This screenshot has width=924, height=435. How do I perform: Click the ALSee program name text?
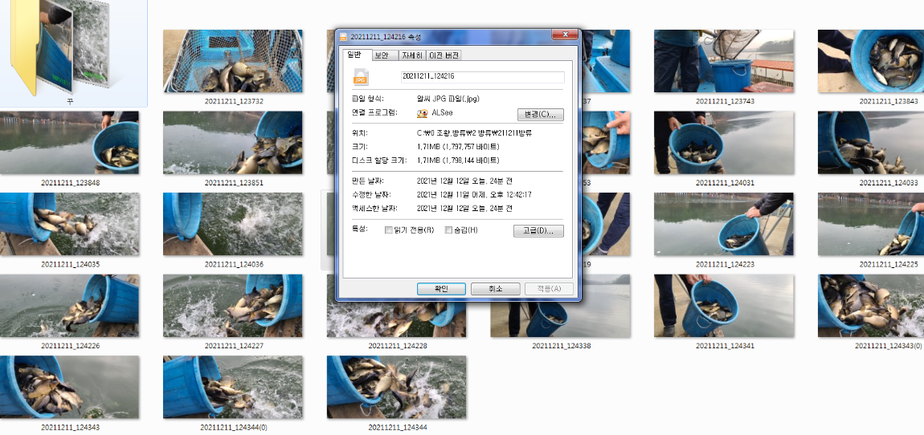443,113
